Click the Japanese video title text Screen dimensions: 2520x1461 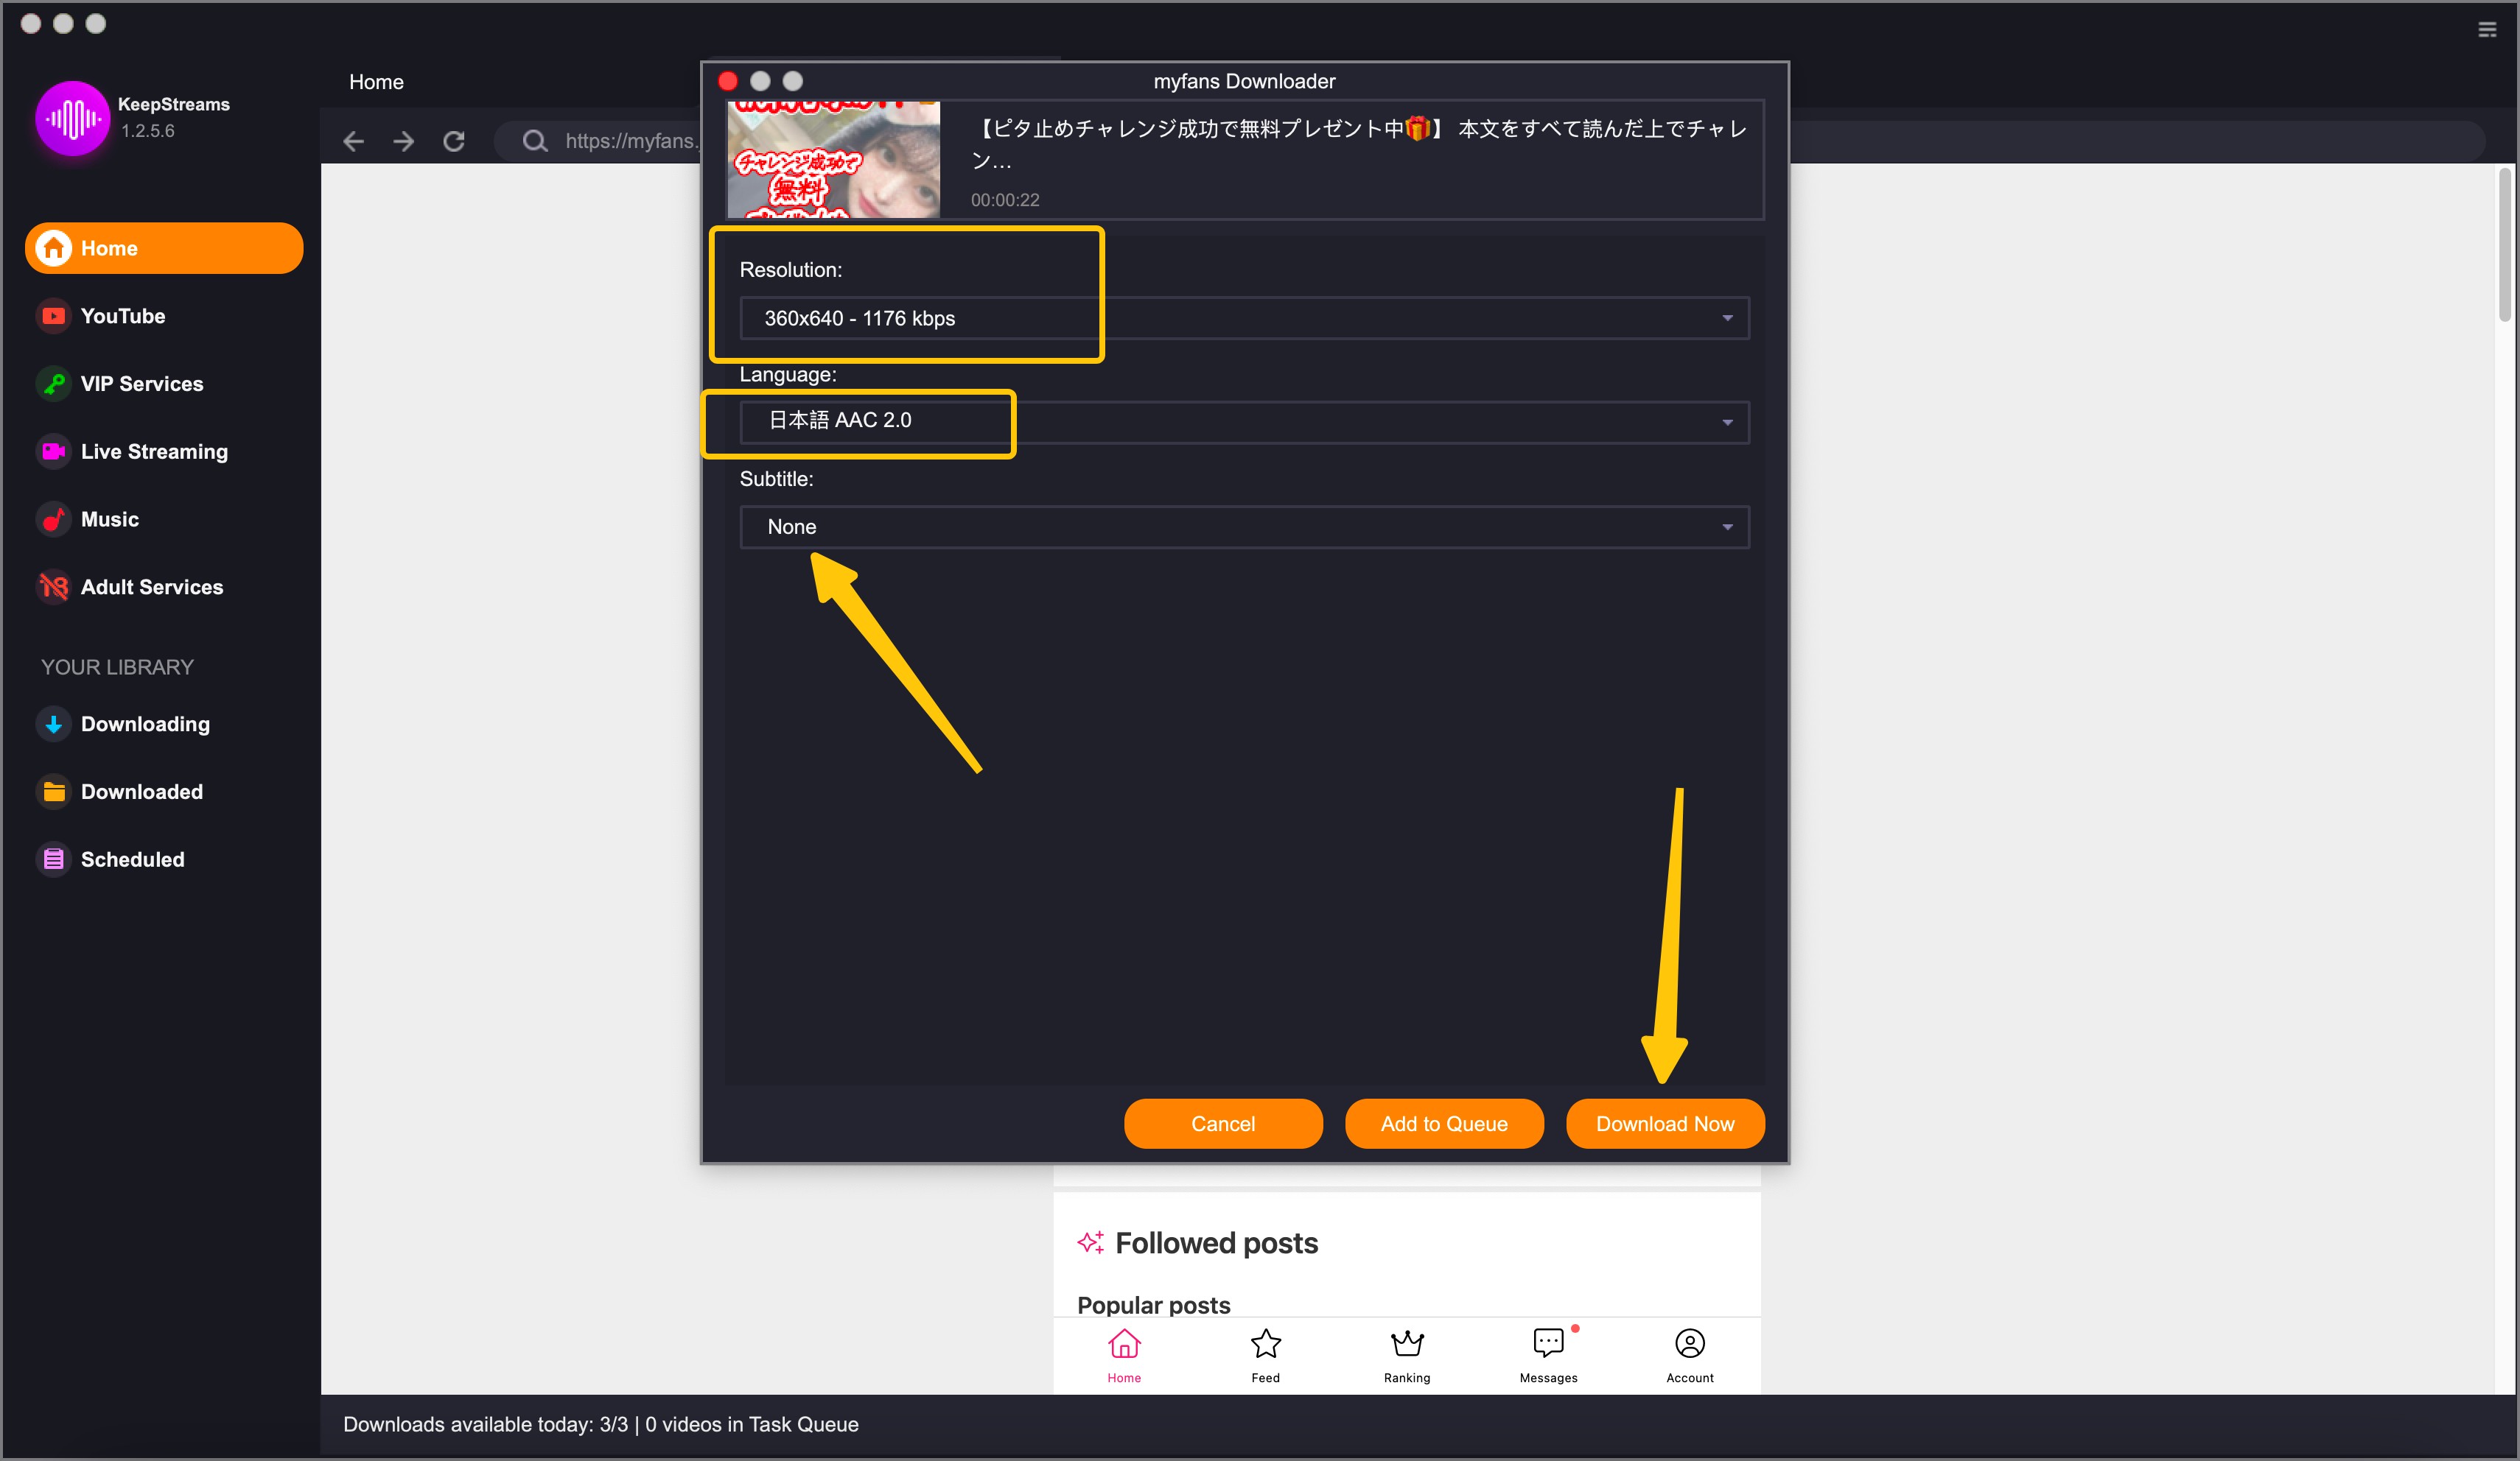[1359, 143]
